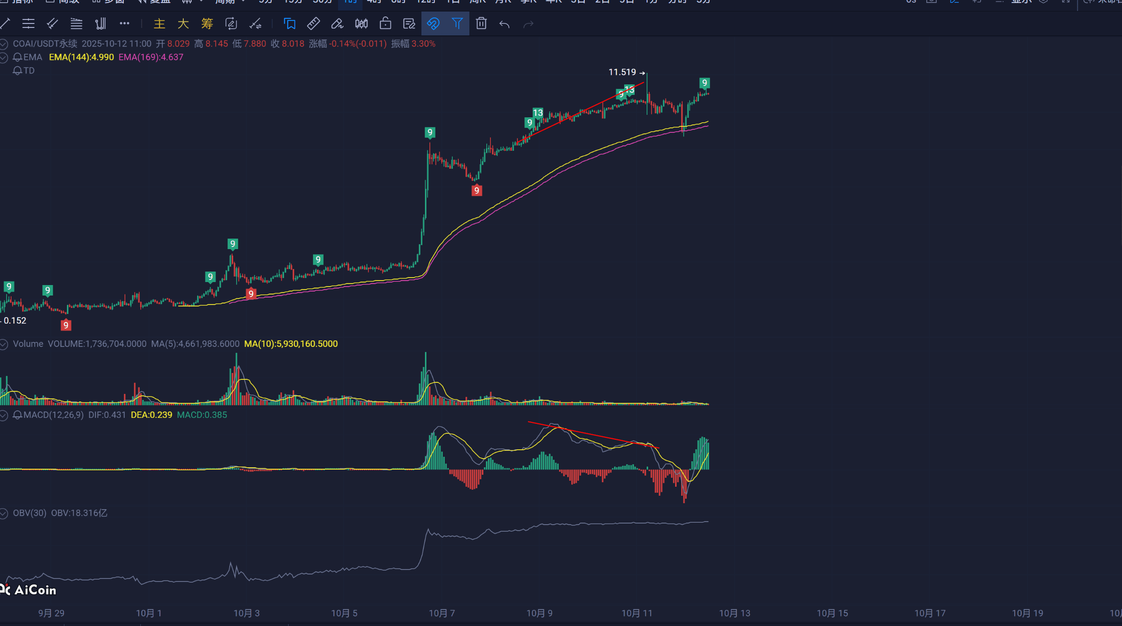
Task: Click the ruler measurement tool icon
Action: coord(314,23)
